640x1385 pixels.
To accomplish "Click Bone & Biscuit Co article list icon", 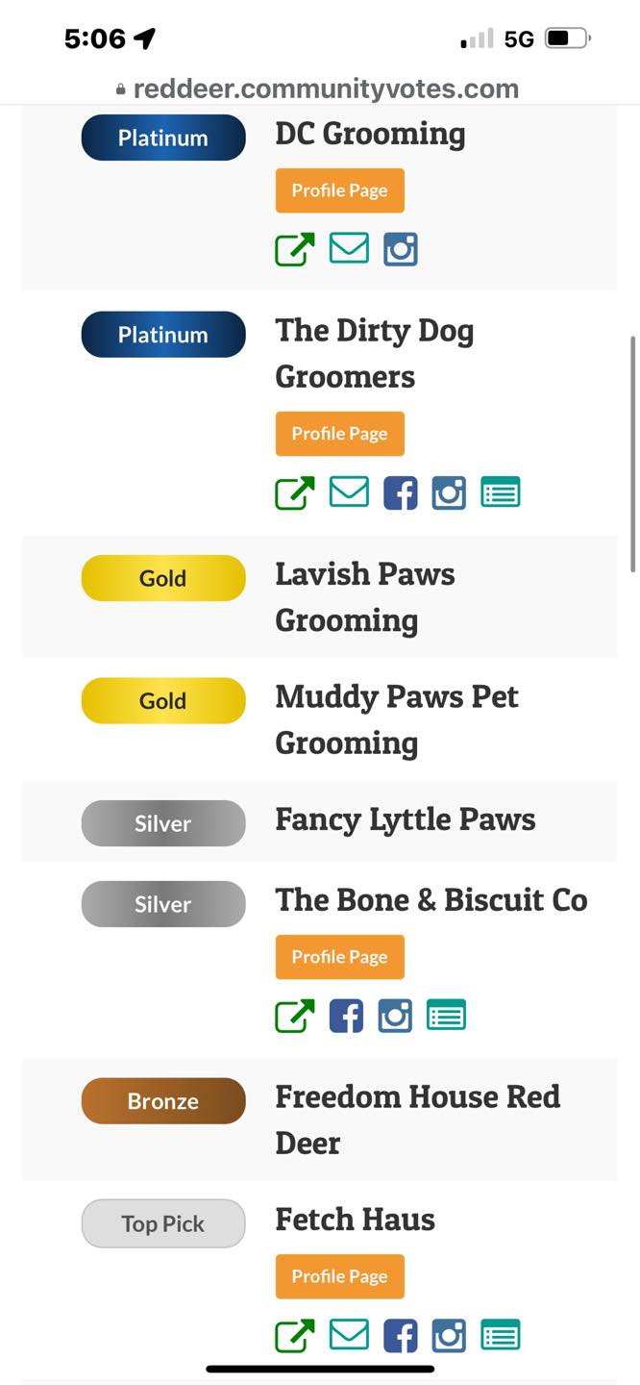I will [446, 1015].
